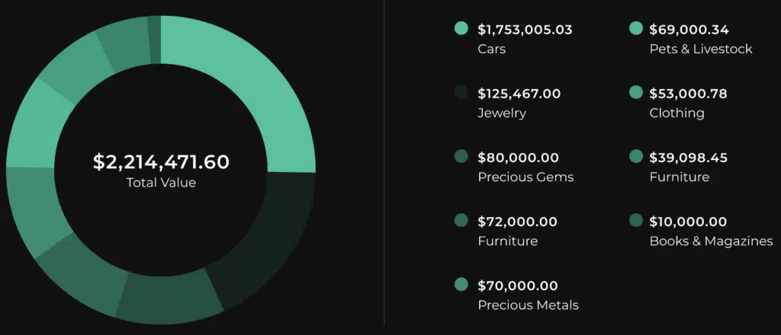Click the "Clothing" category label
The image size is (781, 335).
point(677,113)
